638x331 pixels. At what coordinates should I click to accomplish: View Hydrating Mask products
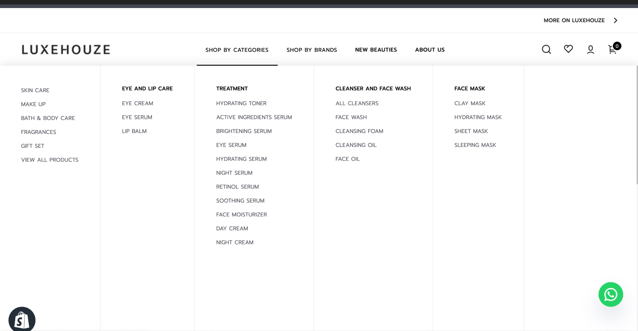click(478, 117)
